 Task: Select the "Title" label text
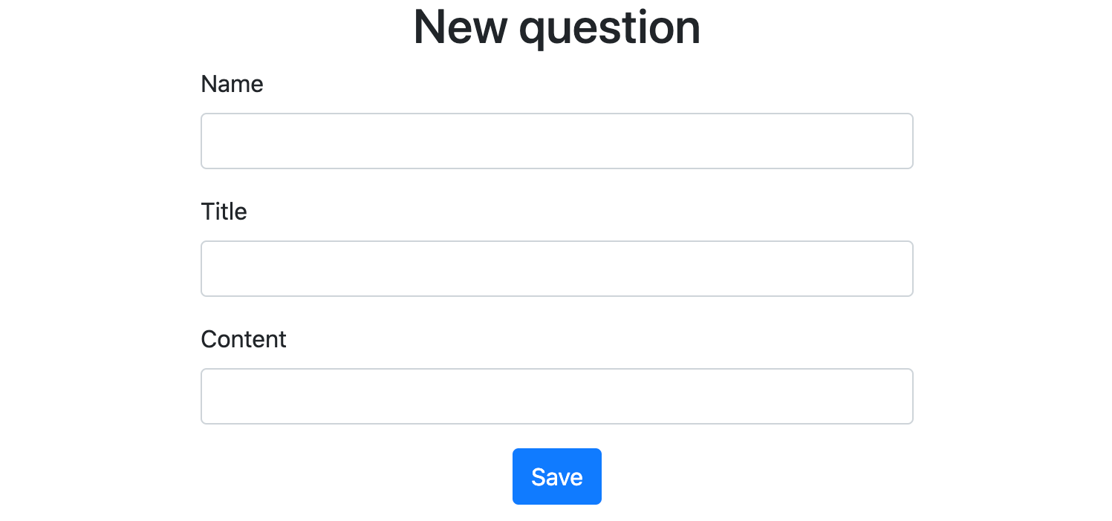224,212
